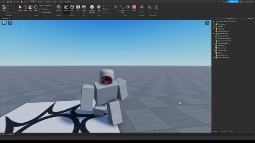Switch to the AVATAR ribbon tab
255x143 pixels.
48,2
